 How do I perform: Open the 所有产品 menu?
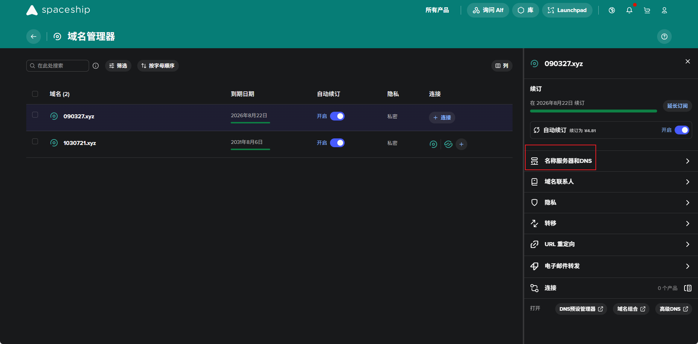tap(437, 10)
